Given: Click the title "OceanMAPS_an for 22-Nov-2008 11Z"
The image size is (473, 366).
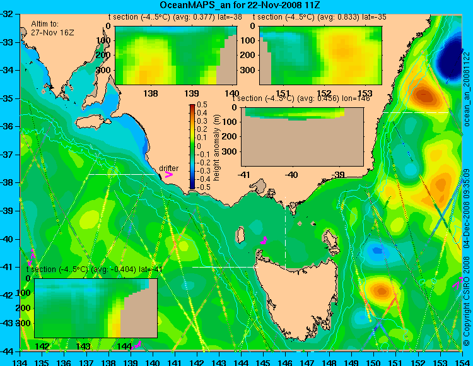Looking at the screenshot, I should (240, 5).
